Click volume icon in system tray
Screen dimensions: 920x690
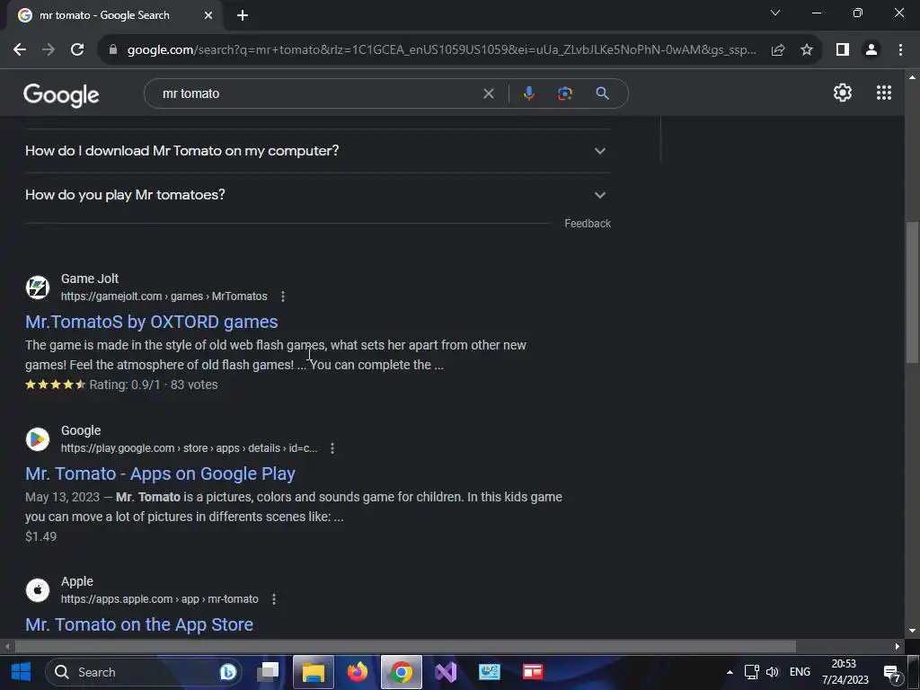click(x=772, y=672)
